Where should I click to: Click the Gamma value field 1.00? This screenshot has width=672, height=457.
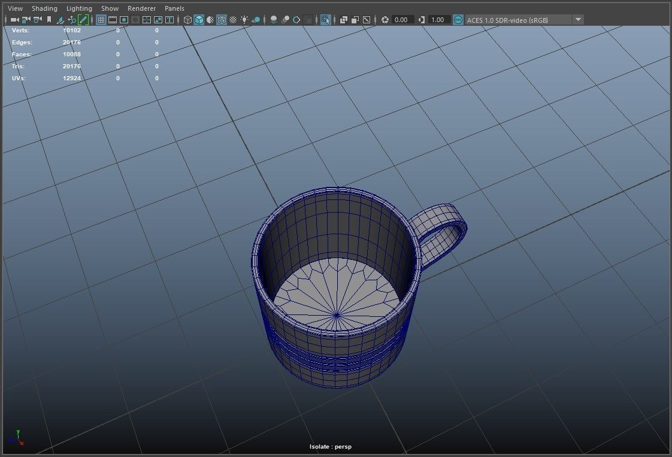439,20
